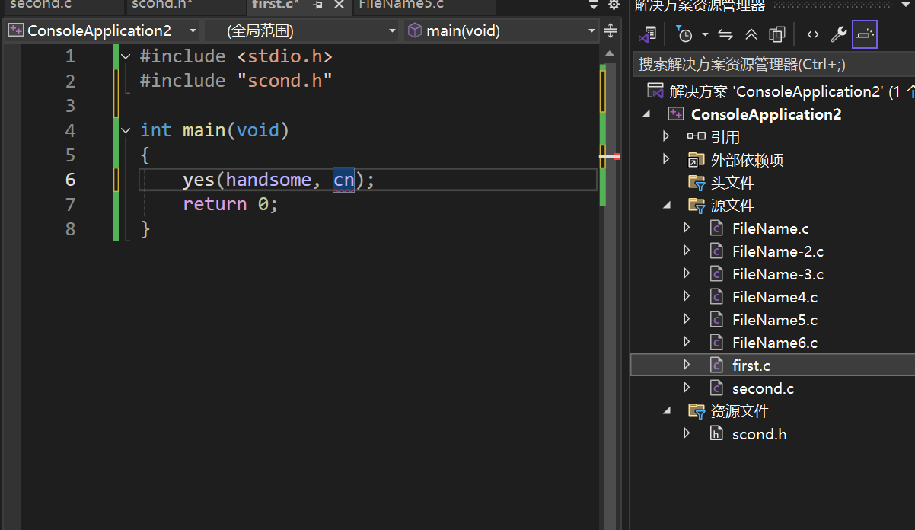915x530 pixels.
Task: Expand the 外部依赖项 node
Action: click(666, 160)
